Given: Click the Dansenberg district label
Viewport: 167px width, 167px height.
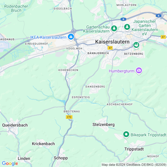Looking at the screenshot, I should pyautogui.click(x=95, y=87).
